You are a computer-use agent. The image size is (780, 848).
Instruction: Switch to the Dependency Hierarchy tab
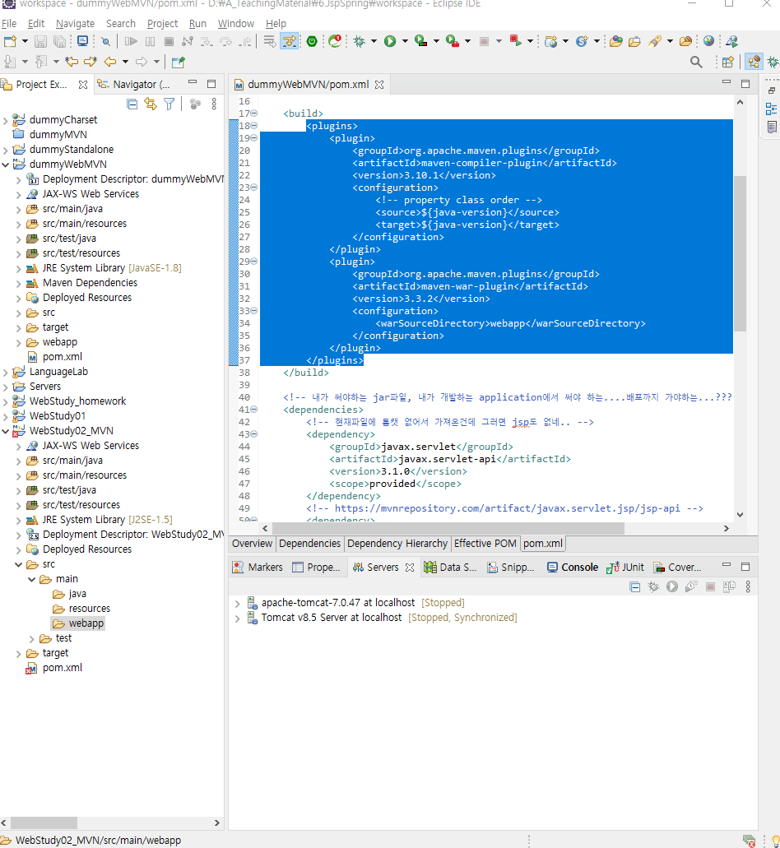pos(397,544)
